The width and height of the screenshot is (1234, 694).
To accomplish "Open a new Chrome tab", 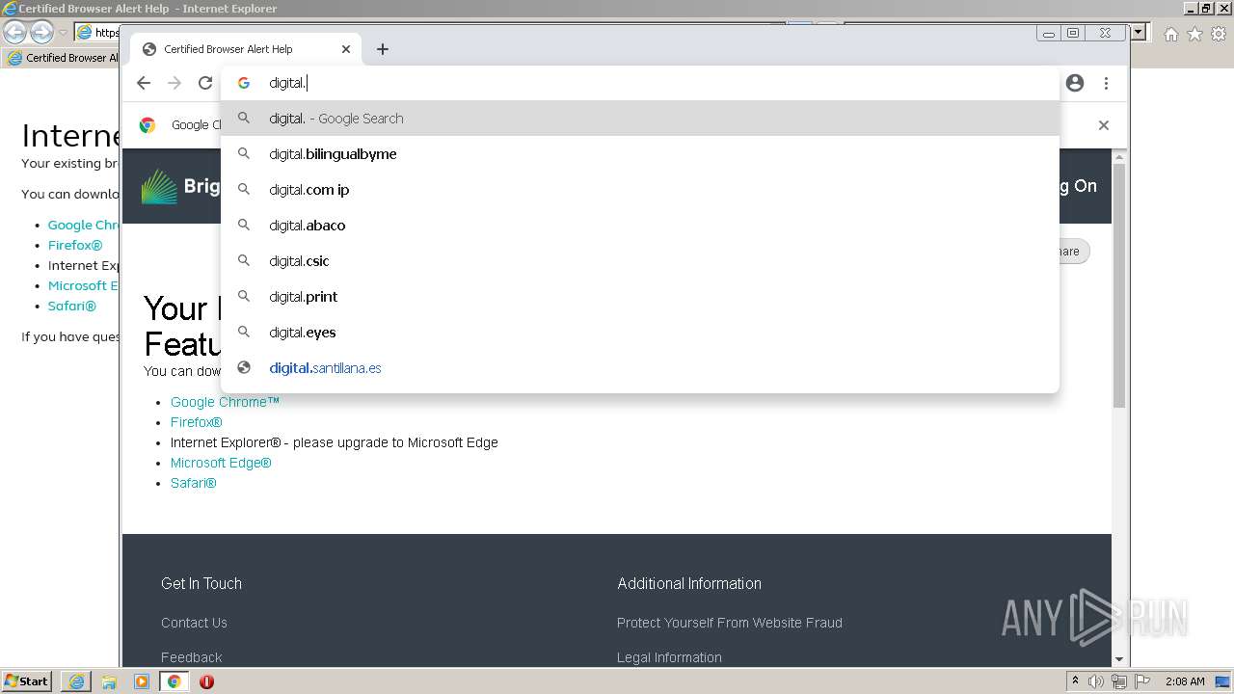I will tap(383, 49).
